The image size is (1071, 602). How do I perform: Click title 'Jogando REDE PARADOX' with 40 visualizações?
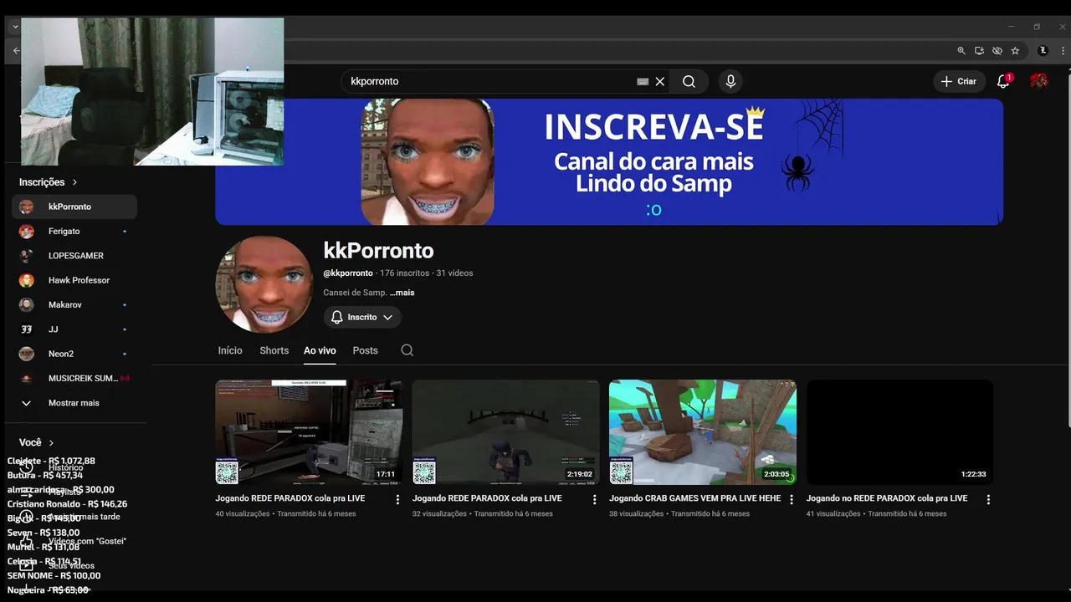click(x=290, y=498)
